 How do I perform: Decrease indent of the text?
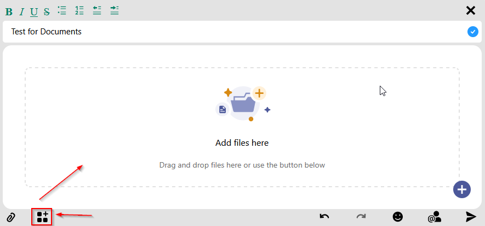(x=97, y=10)
